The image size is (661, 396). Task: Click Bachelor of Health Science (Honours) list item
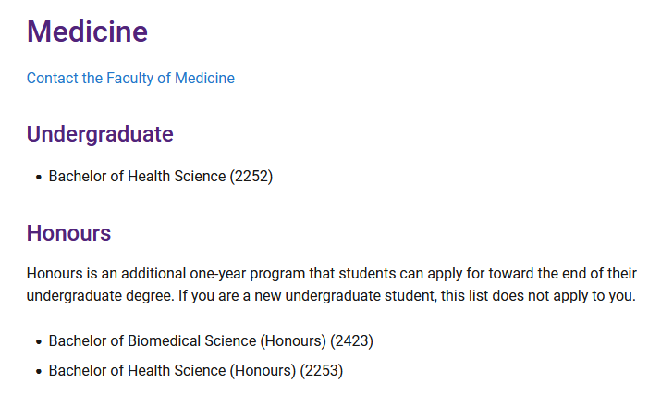(196, 370)
